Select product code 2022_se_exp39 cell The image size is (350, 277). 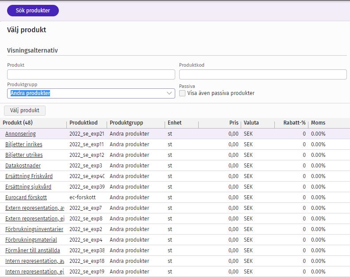point(87,187)
